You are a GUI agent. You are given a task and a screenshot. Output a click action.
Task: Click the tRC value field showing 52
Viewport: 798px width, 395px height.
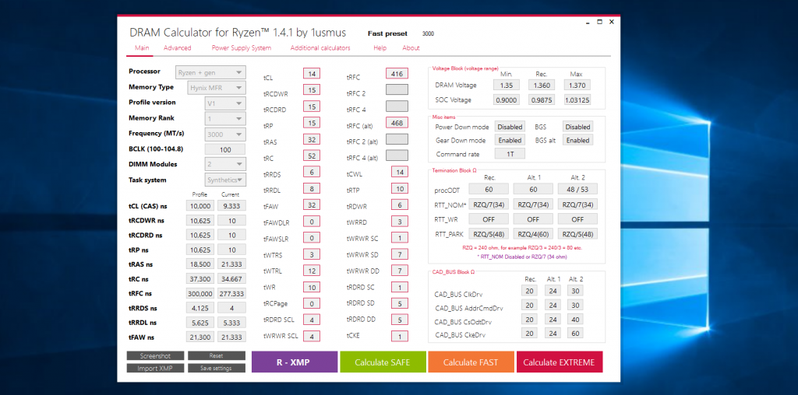click(x=312, y=156)
